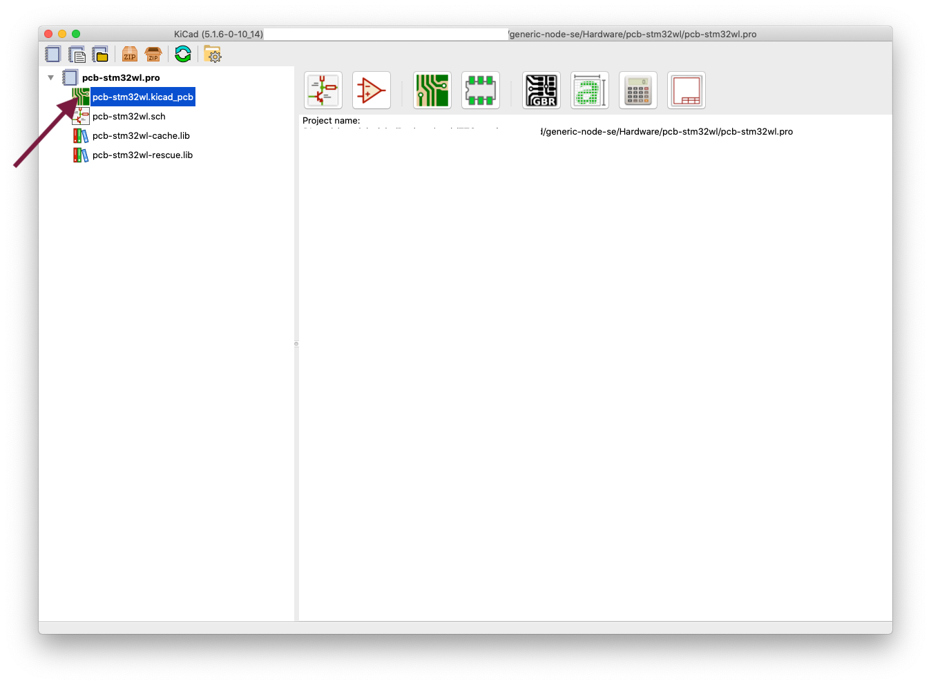Launch the PCB Layout Editor
This screenshot has height=685, width=931.
pos(432,90)
